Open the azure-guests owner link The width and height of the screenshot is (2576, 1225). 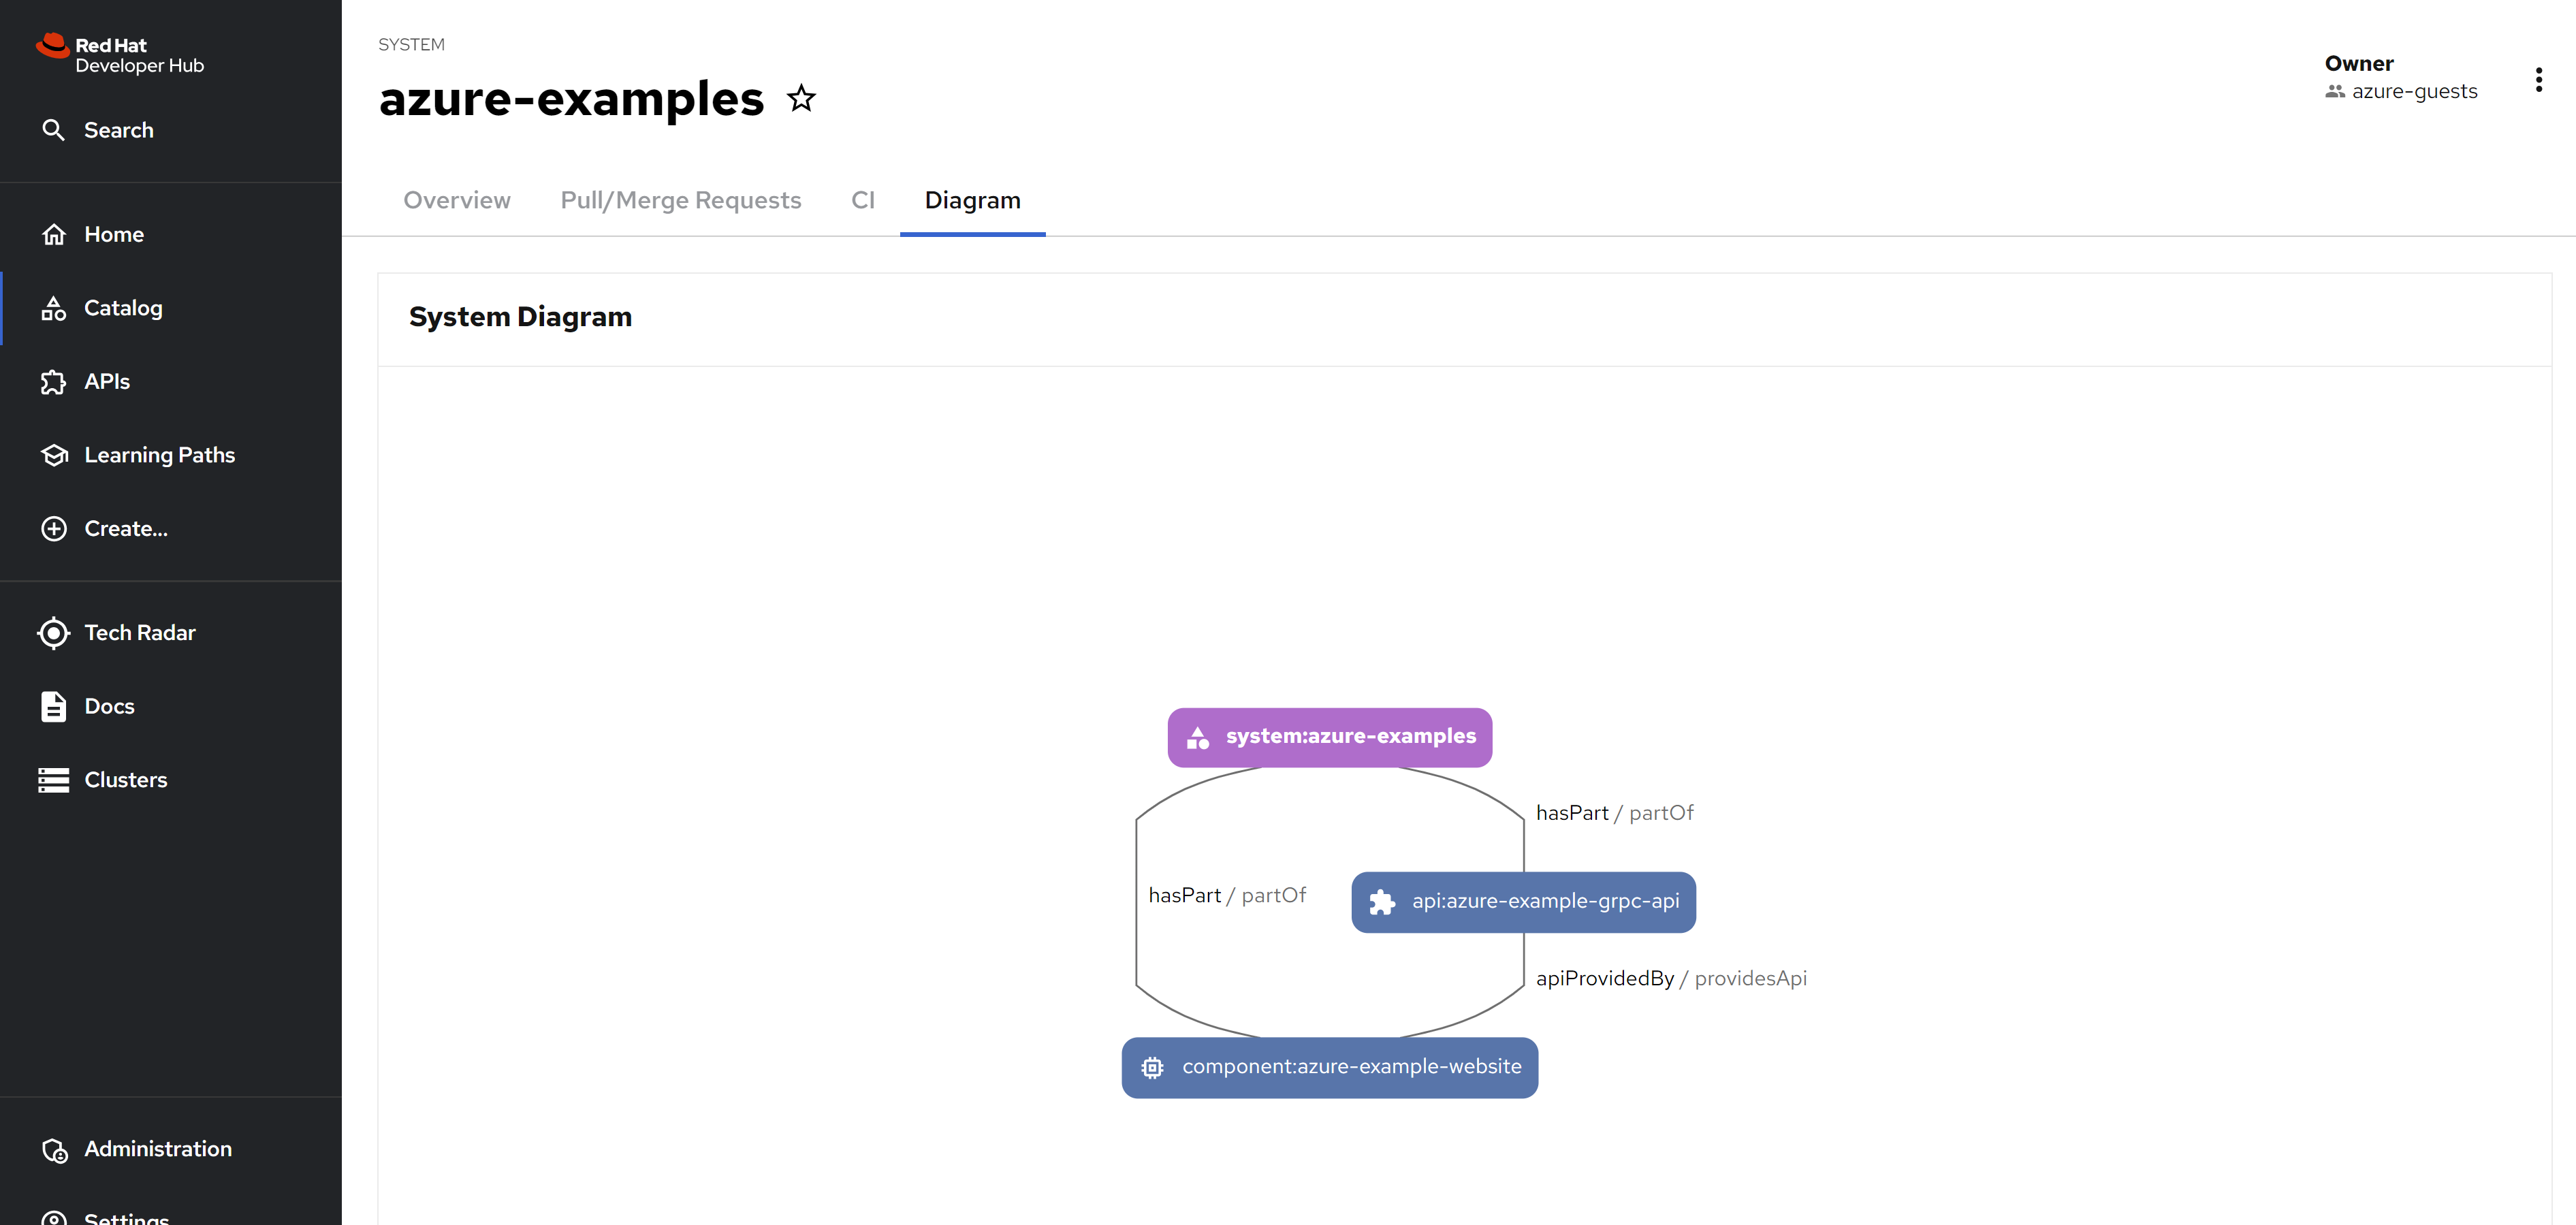(x=2413, y=91)
